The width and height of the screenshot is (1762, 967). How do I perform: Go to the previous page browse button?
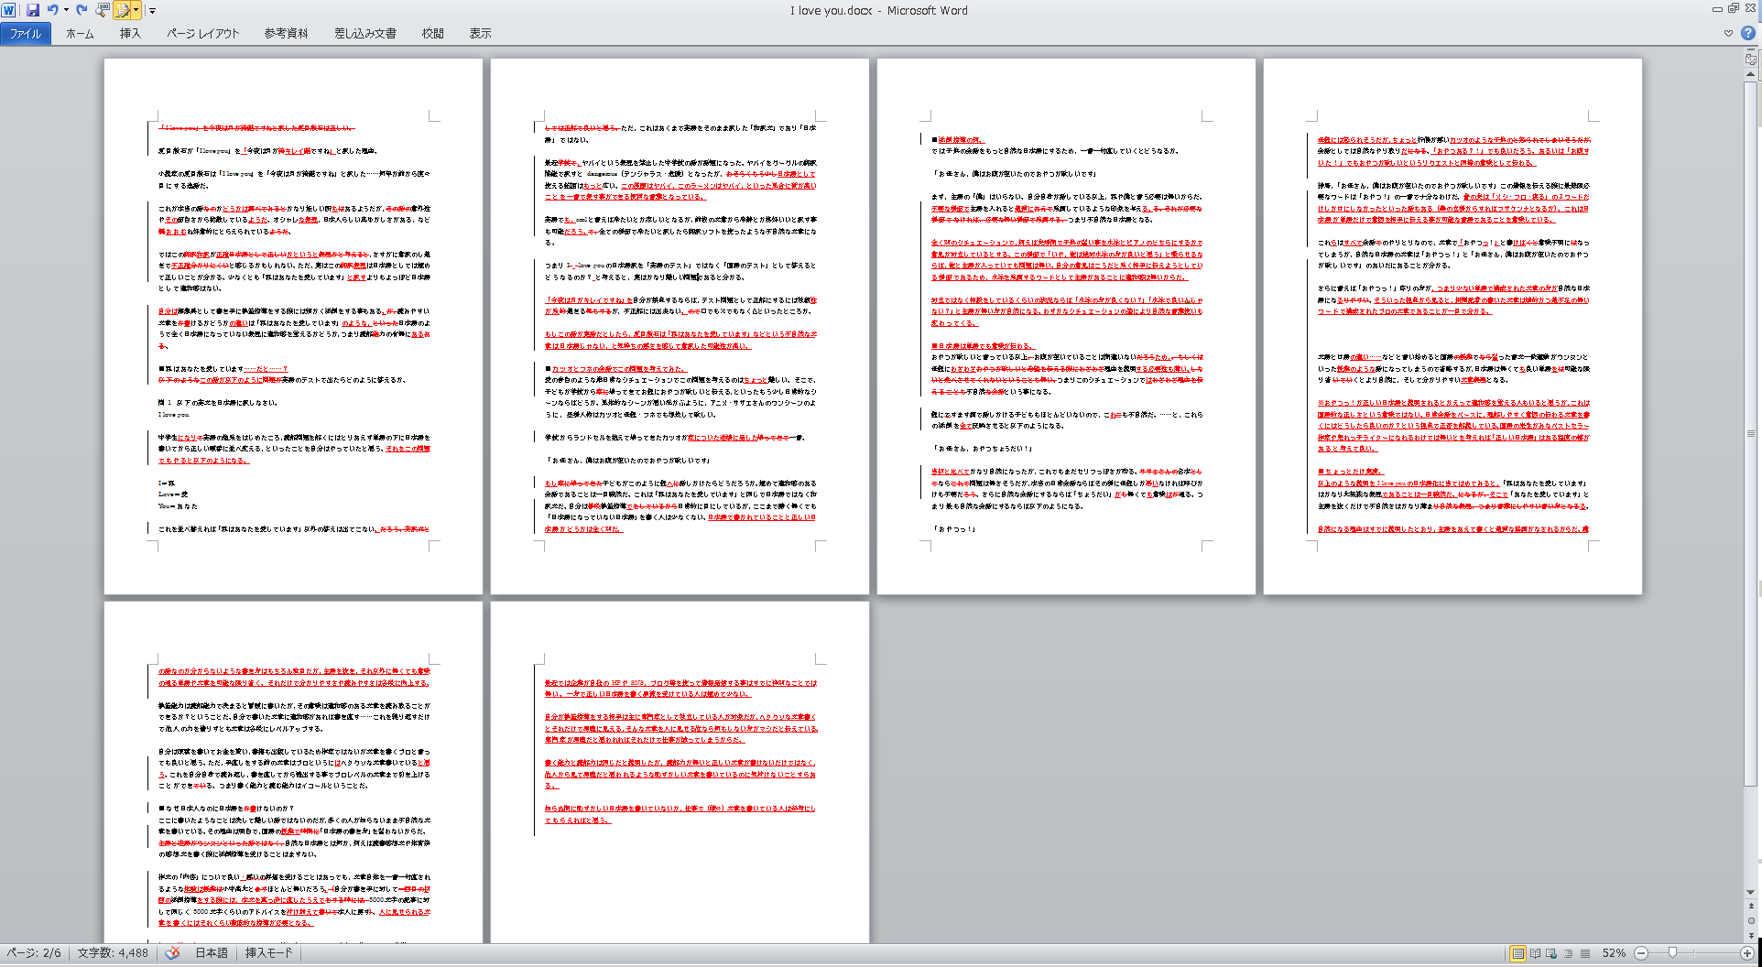click(x=1751, y=907)
